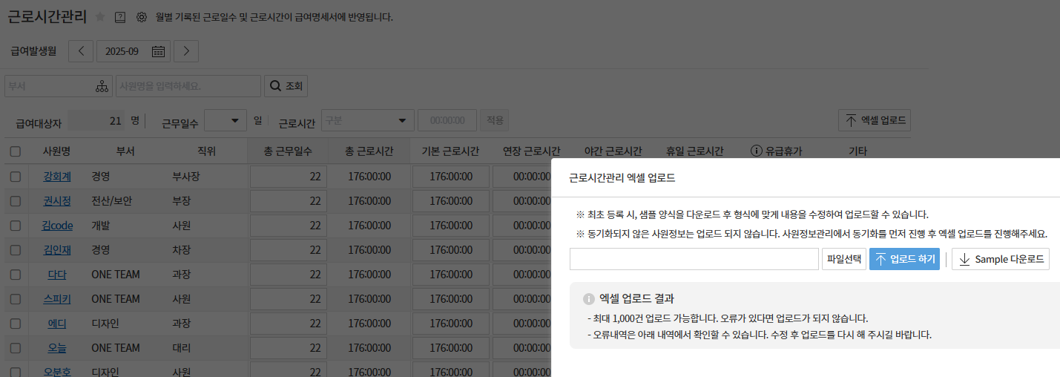Click the 사원명 search input field
1060x377 pixels.
pyautogui.click(x=188, y=86)
